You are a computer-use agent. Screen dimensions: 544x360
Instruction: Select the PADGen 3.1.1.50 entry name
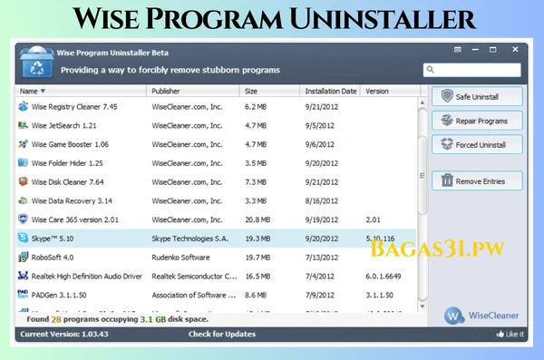[59, 295]
